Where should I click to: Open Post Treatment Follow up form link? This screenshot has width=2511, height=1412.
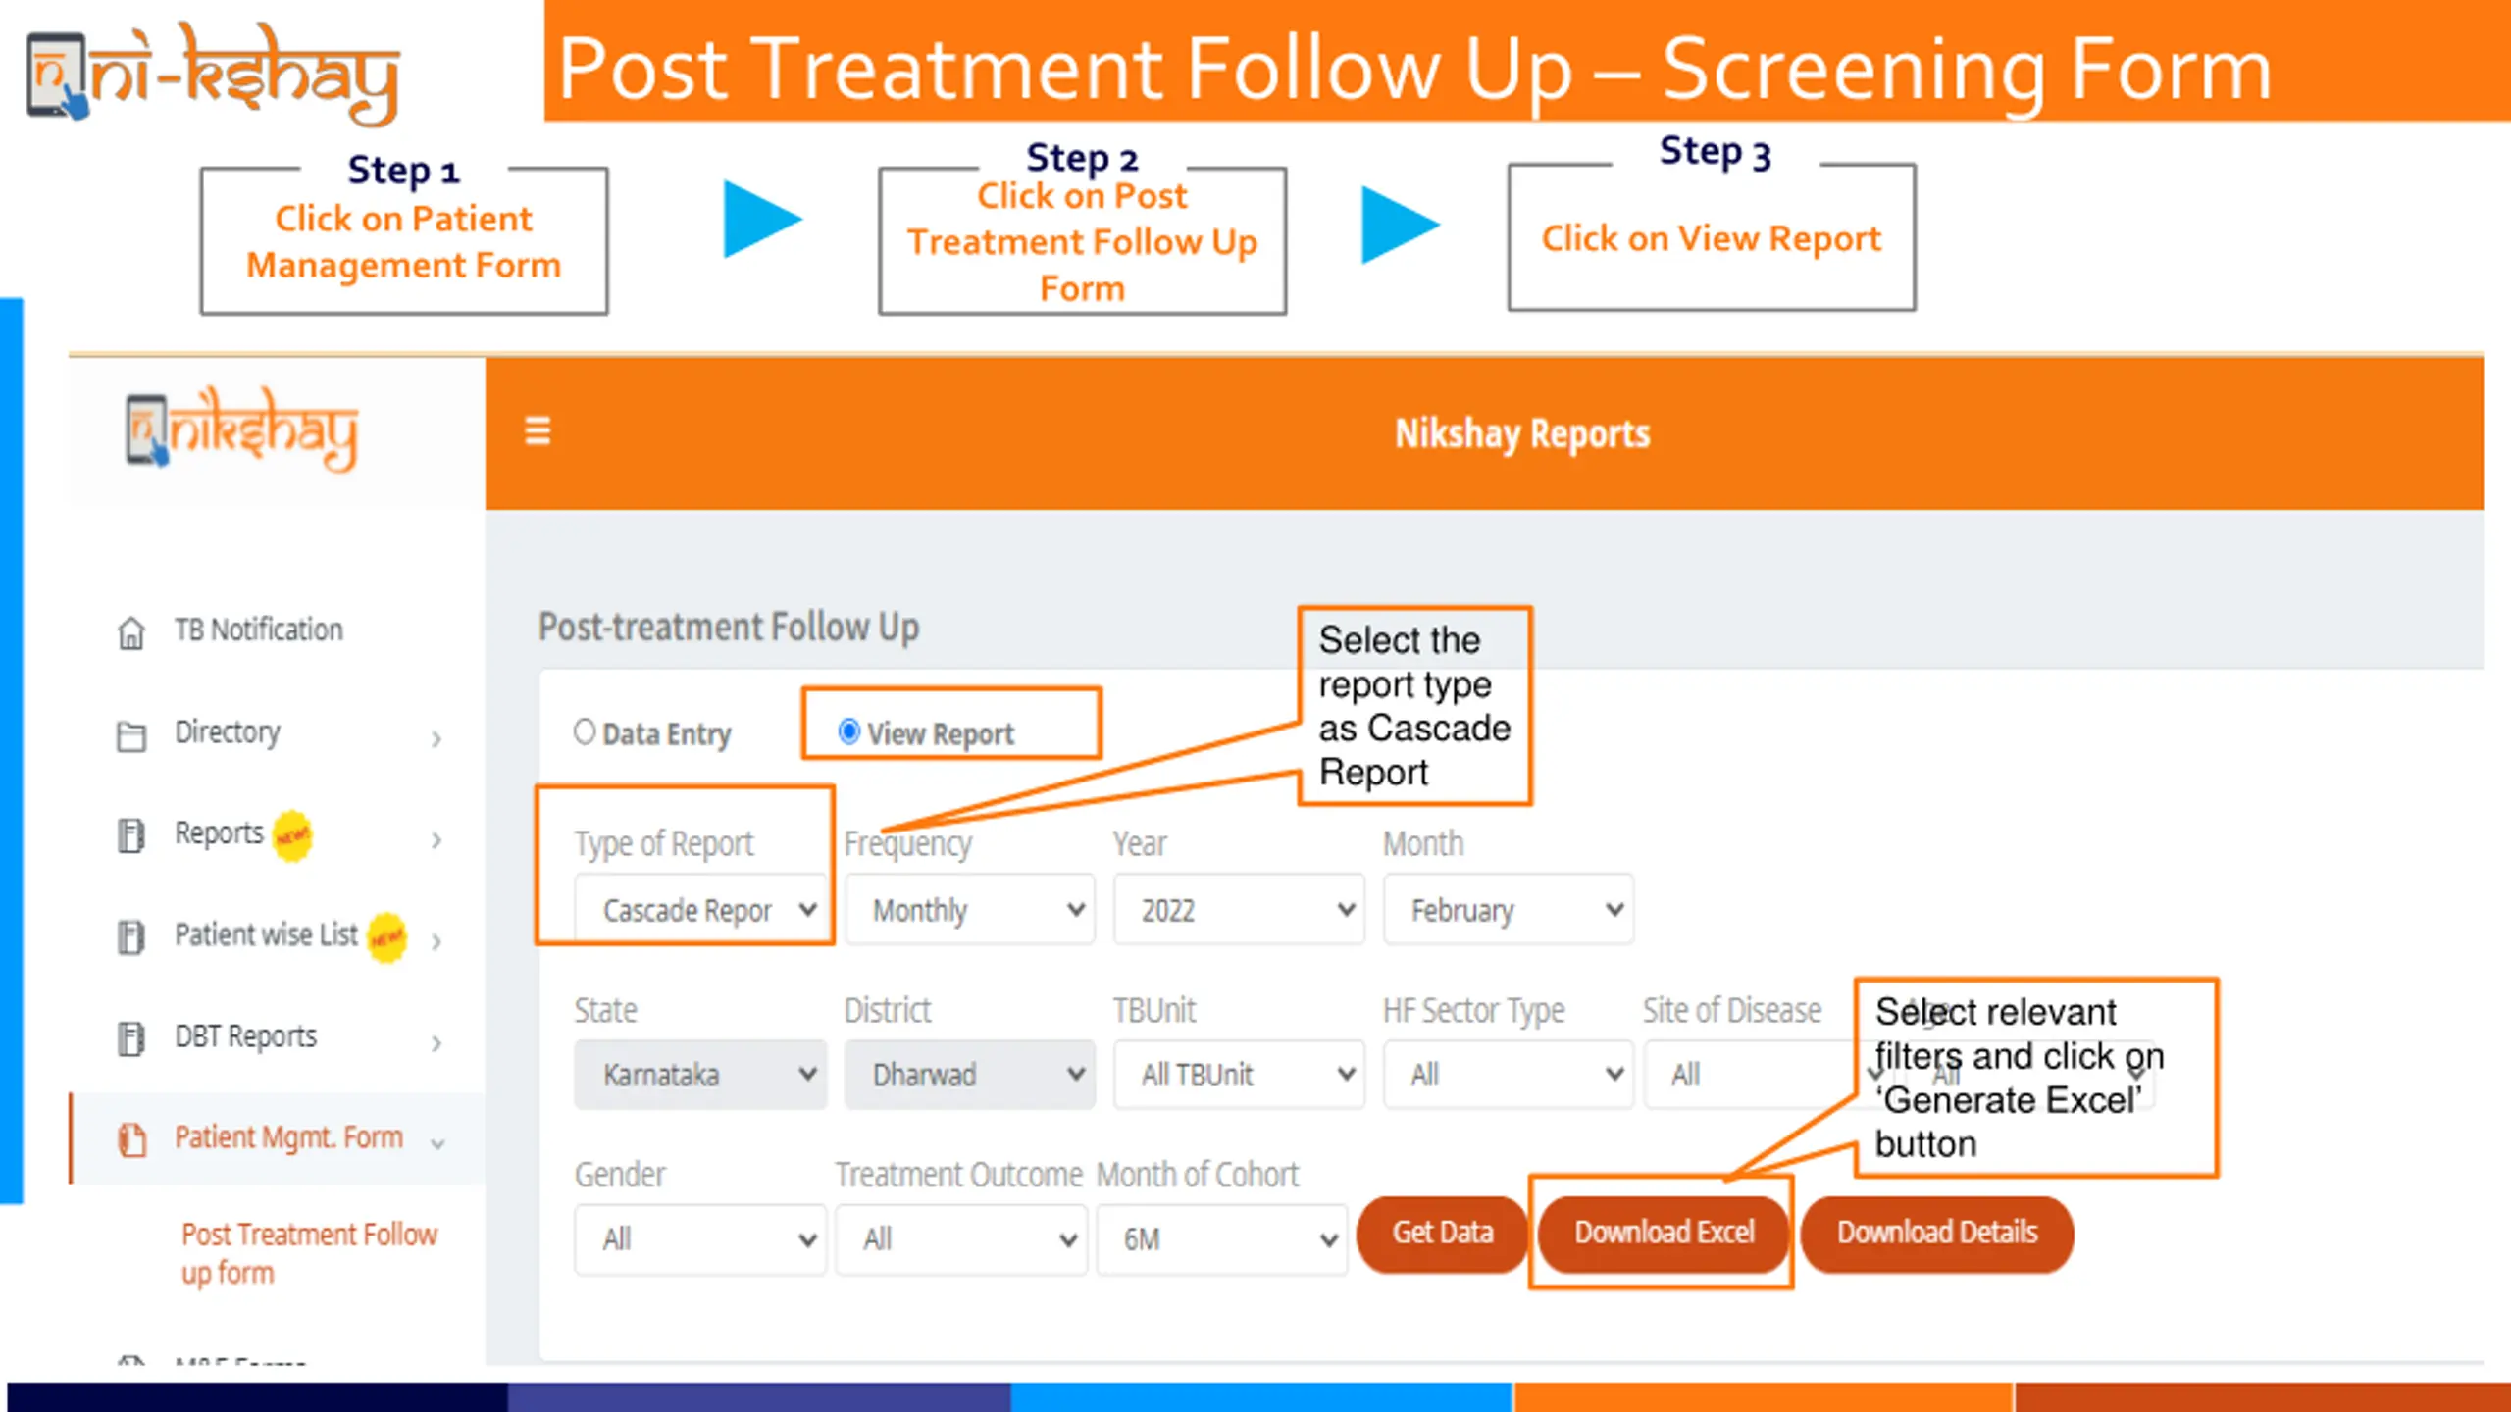[x=309, y=1252]
